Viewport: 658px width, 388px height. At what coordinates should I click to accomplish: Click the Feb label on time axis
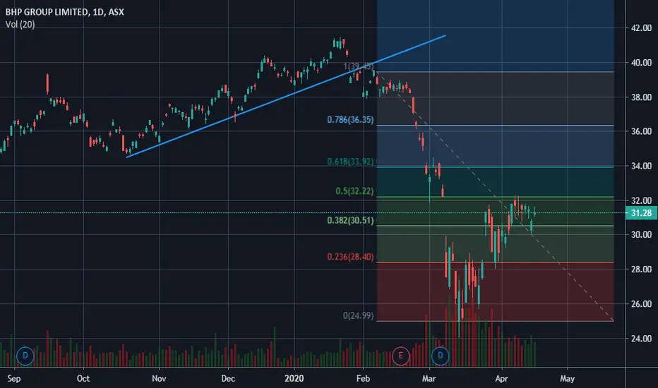(x=363, y=378)
